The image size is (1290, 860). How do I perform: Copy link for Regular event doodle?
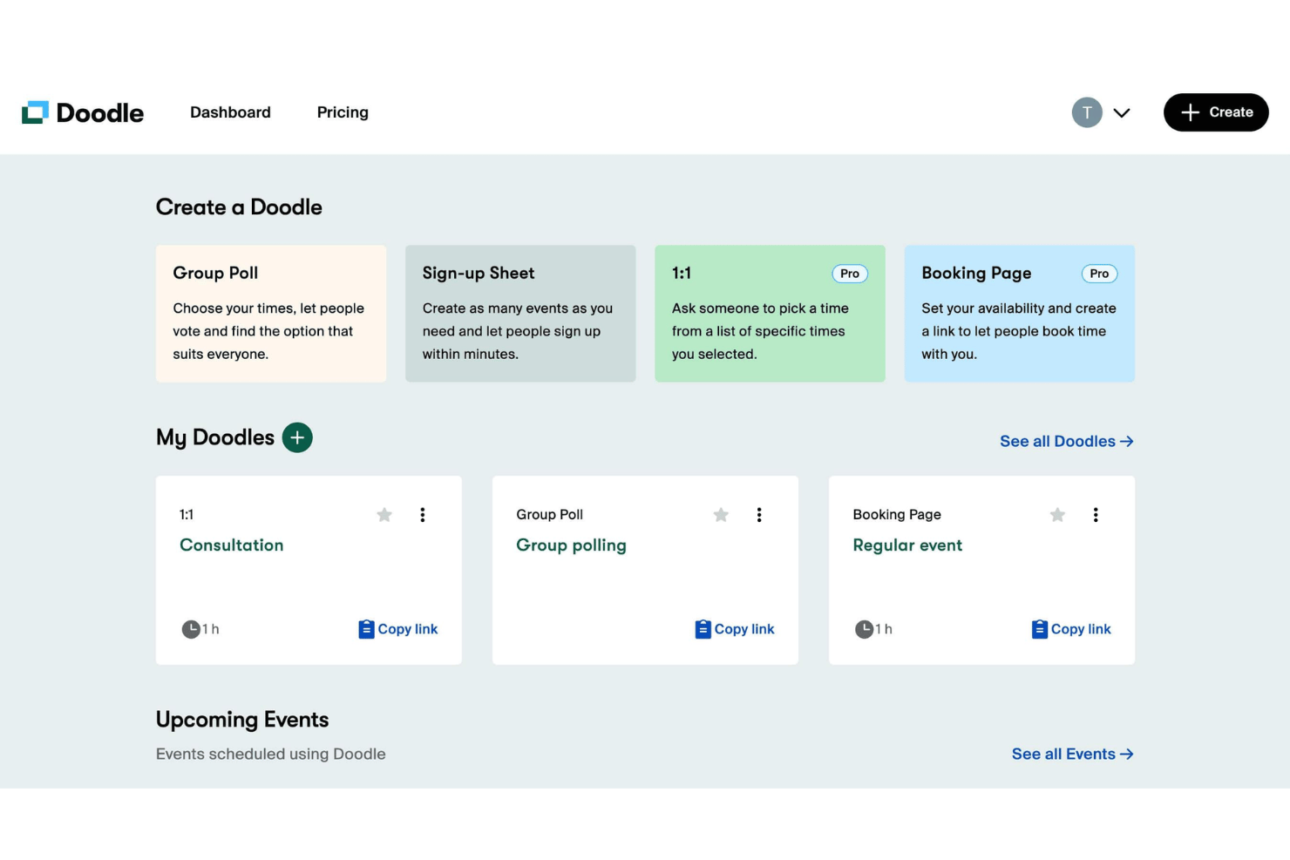point(1071,629)
